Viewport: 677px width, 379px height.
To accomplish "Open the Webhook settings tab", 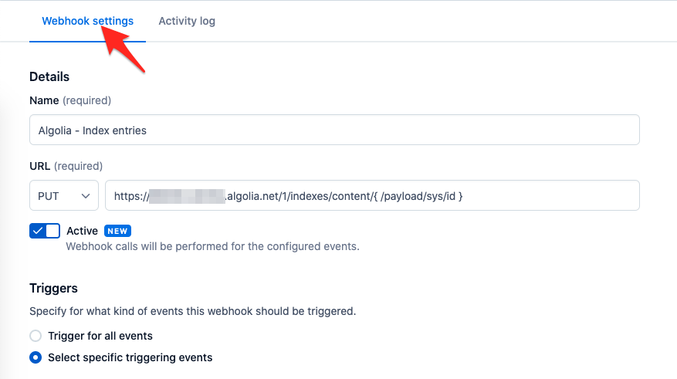I will coord(88,21).
